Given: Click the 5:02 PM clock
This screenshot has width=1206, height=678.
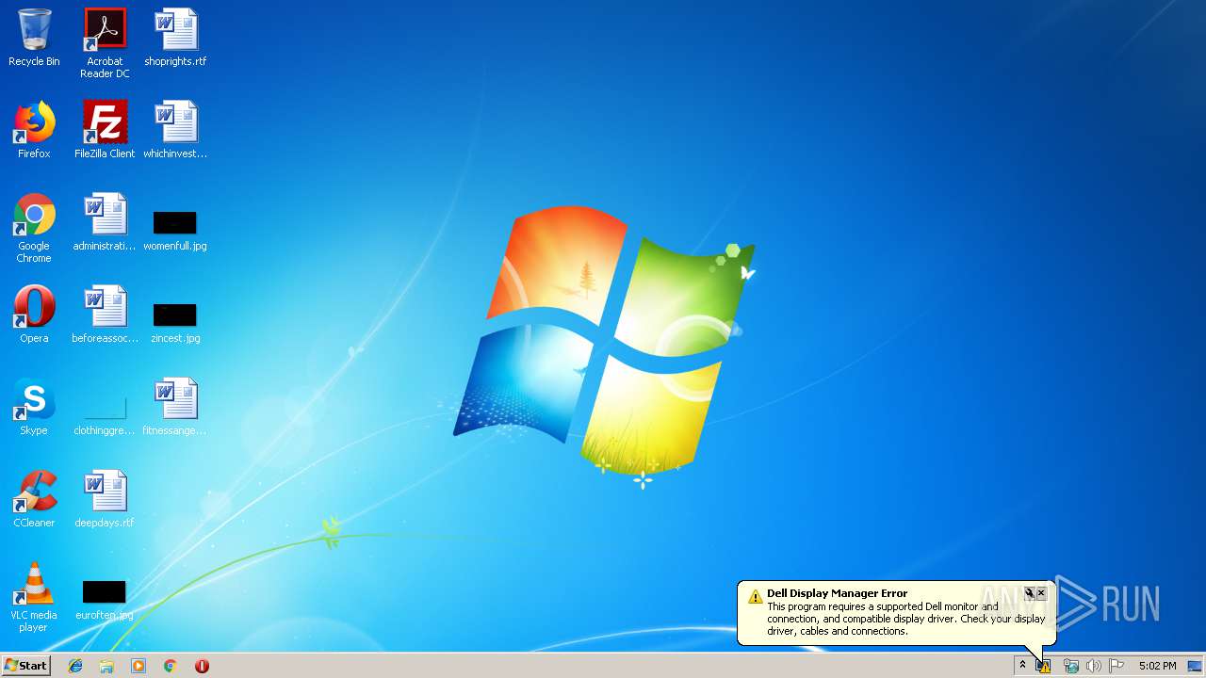Looking at the screenshot, I should [1157, 666].
